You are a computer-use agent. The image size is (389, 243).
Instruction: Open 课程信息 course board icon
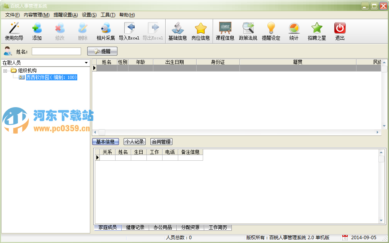[x=225, y=28]
